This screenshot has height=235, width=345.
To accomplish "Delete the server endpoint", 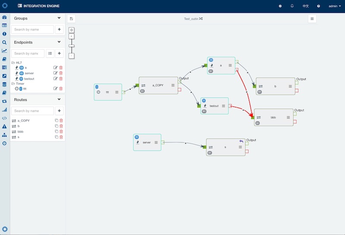I will point(61,73).
